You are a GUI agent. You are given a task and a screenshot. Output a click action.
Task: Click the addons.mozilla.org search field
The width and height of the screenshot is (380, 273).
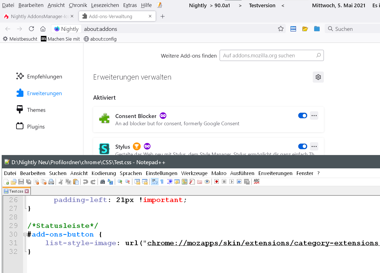[x=268, y=55]
